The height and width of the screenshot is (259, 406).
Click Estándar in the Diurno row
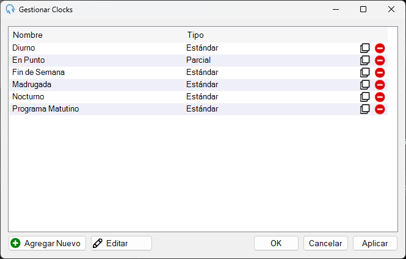tap(202, 48)
